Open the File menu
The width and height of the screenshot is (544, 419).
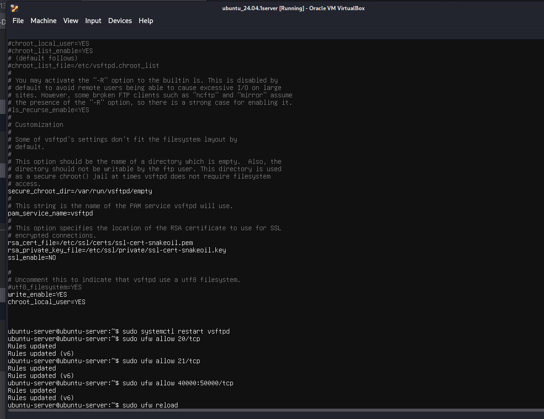click(18, 21)
